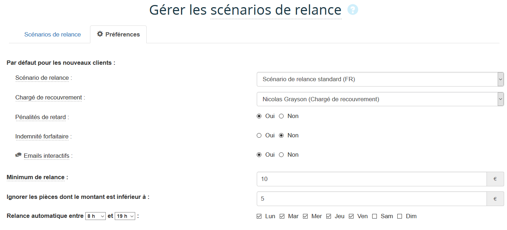Click the gear icon on Préférences tab
This screenshot has height=230, width=507.
coord(100,34)
